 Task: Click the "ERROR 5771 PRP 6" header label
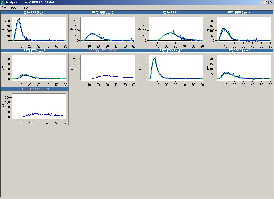(x=103, y=51)
